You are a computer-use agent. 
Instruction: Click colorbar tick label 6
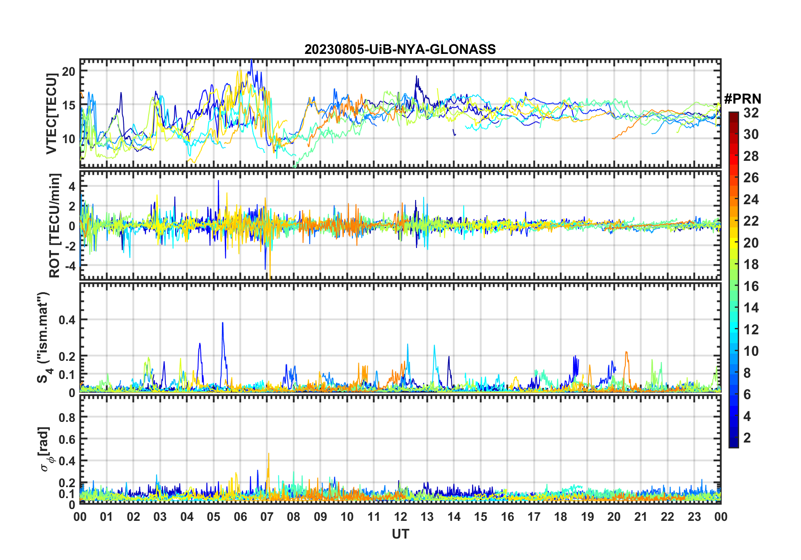[x=747, y=395]
